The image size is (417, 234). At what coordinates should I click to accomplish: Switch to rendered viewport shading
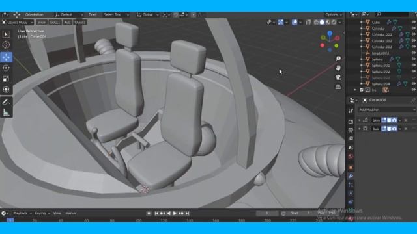point(334,23)
